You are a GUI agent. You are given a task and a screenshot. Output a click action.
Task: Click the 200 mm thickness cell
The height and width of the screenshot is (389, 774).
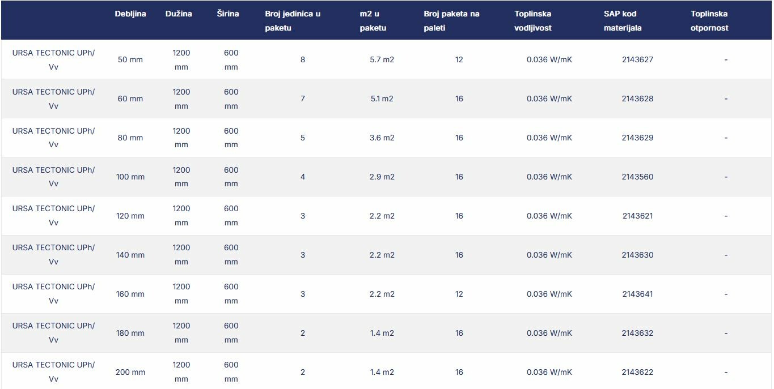[x=130, y=372]
